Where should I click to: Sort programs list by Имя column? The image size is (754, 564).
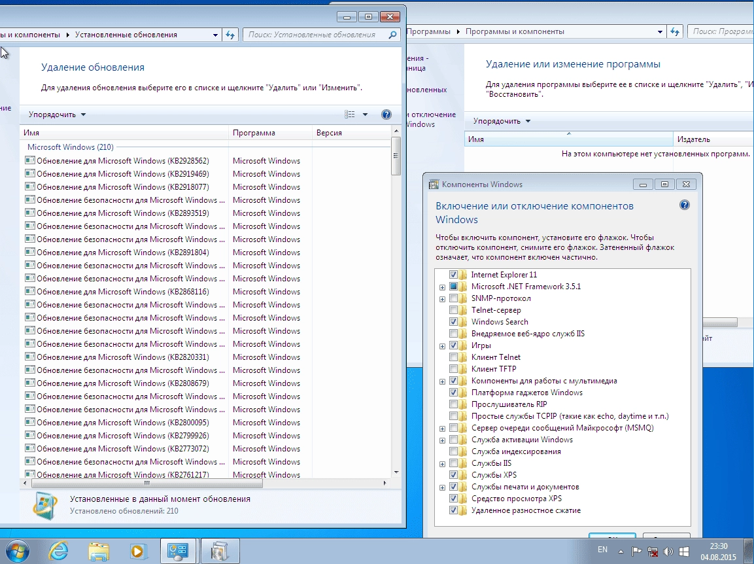coord(569,139)
